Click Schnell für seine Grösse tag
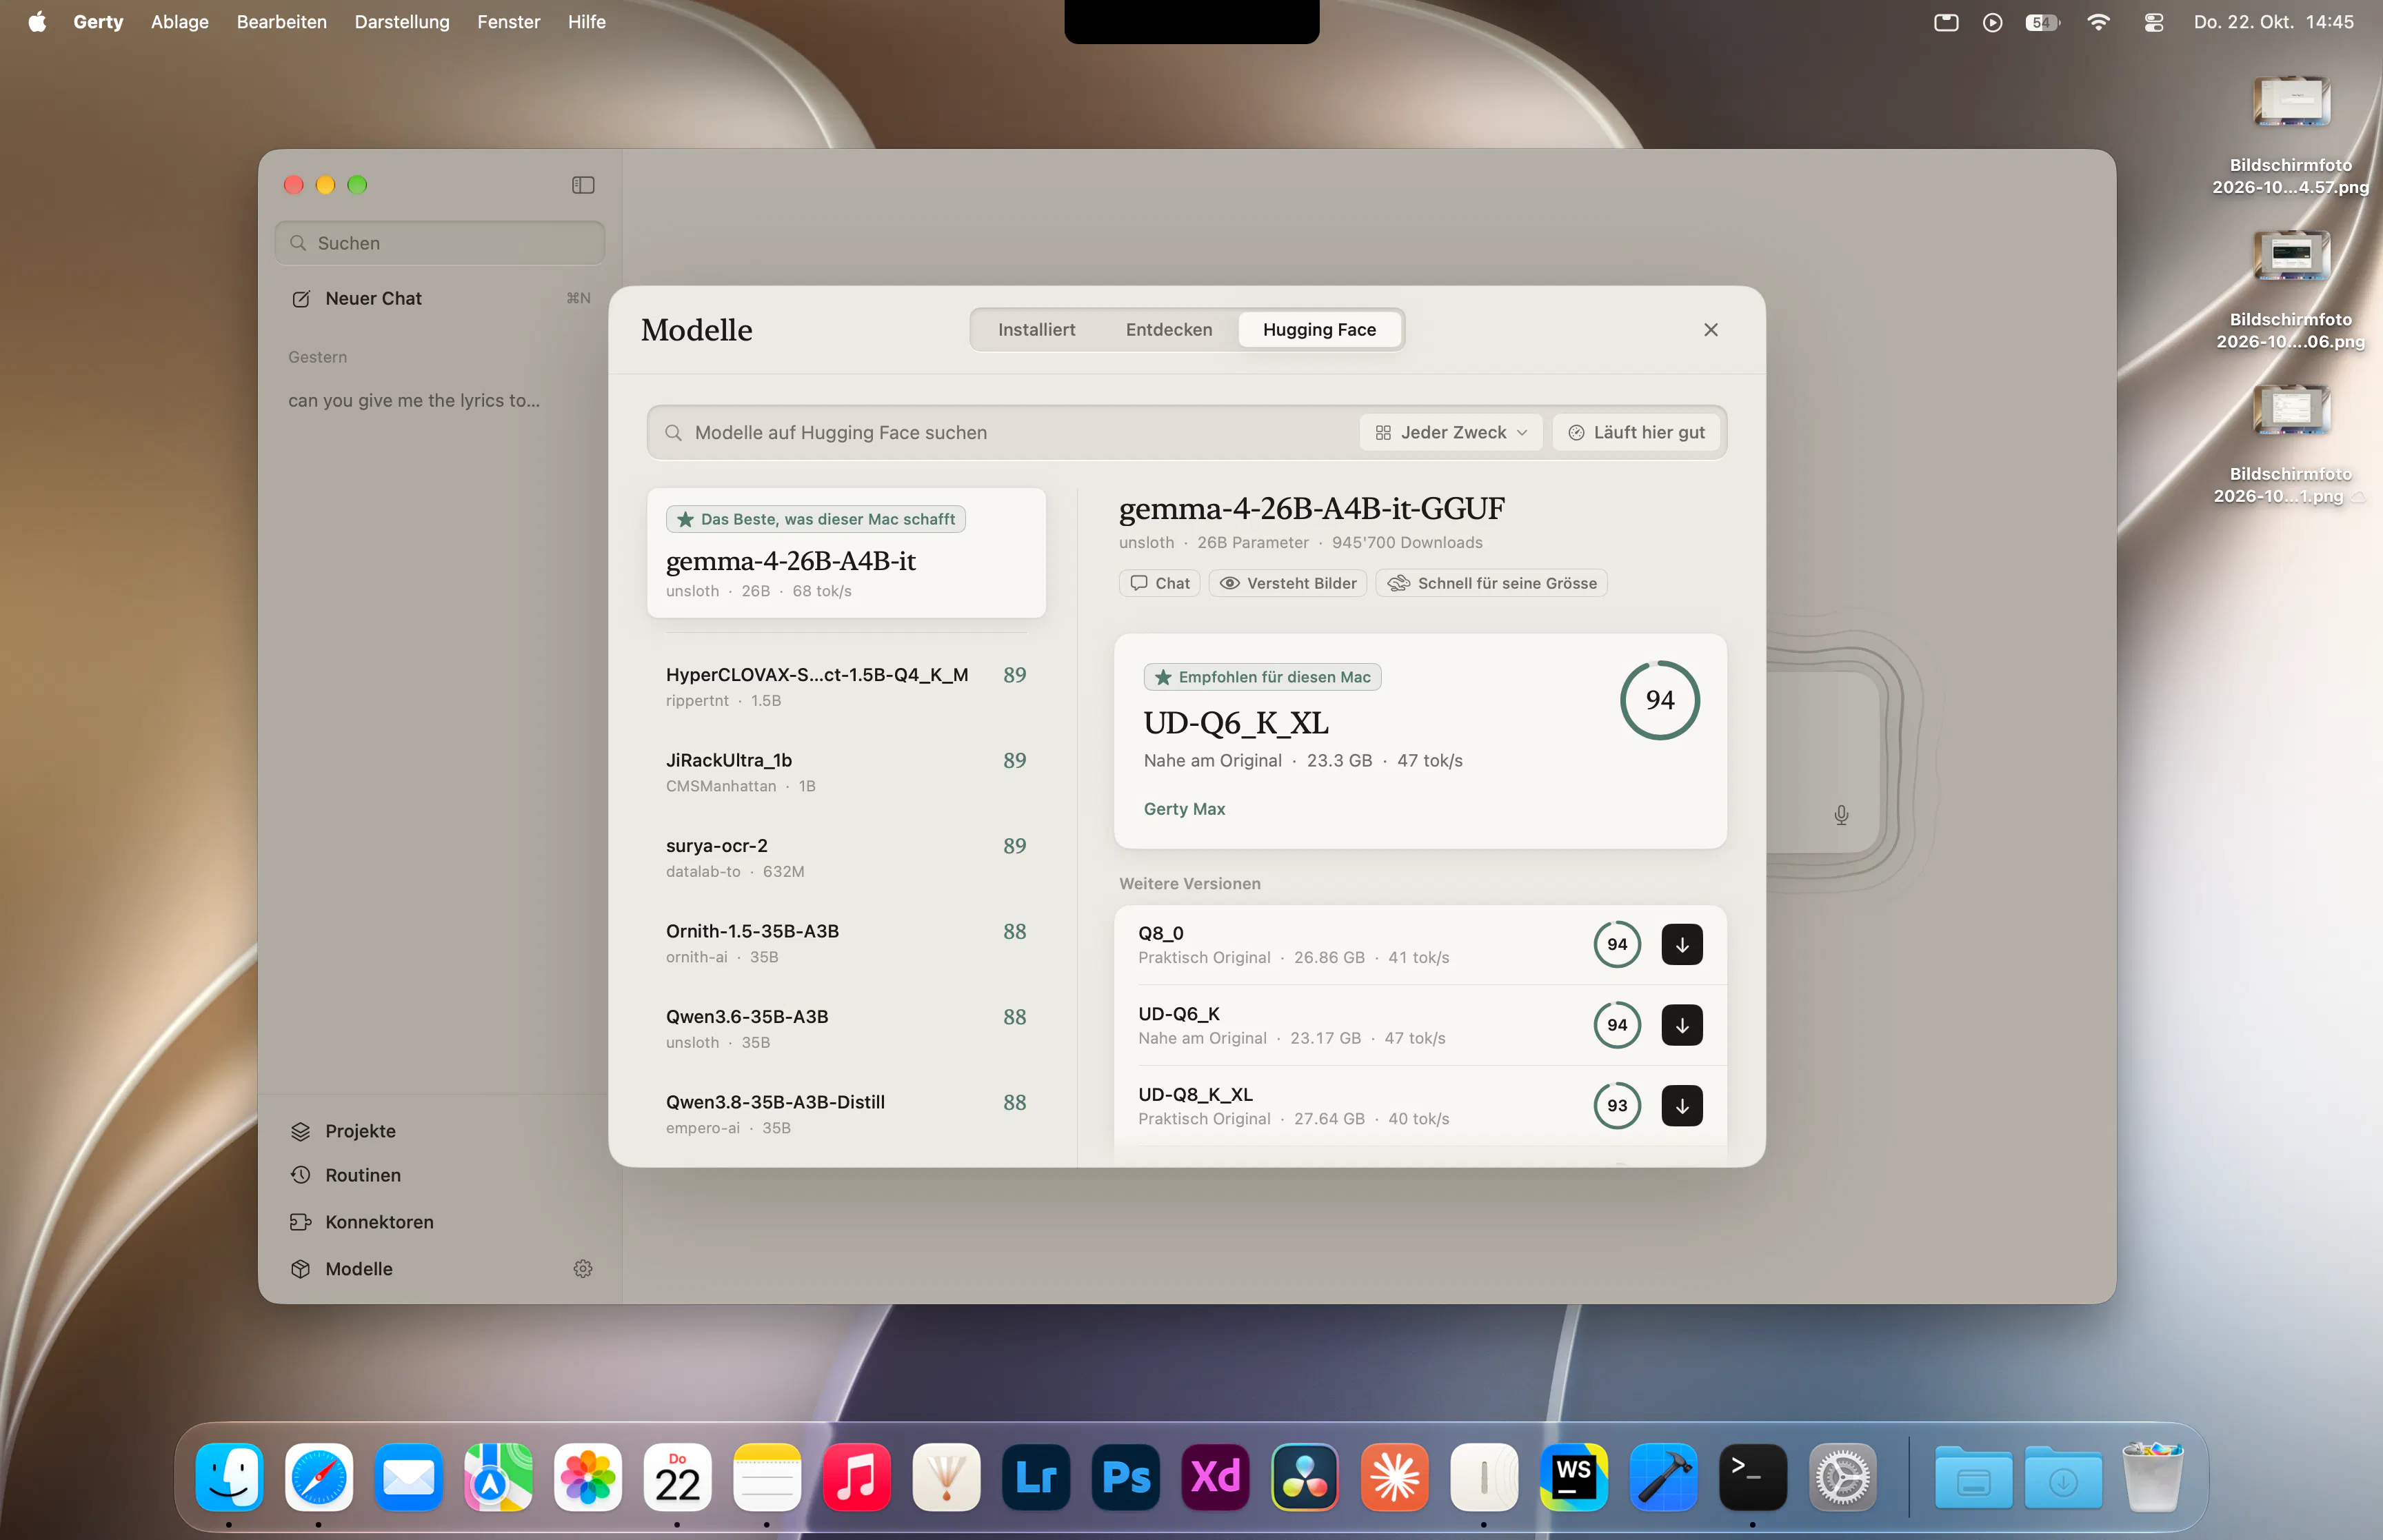This screenshot has height=1540, width=2383. pyautogui.click(x=1491, y=583)
